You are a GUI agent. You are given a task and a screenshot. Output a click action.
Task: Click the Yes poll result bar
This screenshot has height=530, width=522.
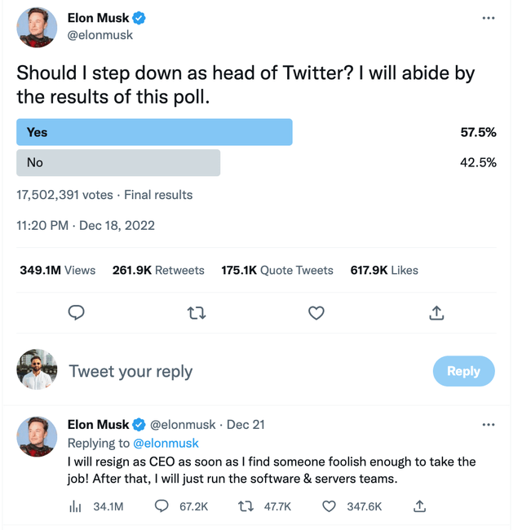point(154,132)
